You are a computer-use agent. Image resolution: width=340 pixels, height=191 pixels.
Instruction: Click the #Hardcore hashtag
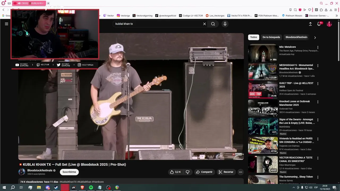coord(98,182)
